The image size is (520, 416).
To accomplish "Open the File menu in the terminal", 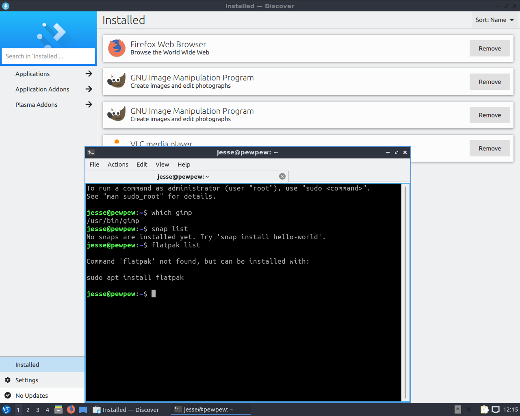I will click(94, 165).
